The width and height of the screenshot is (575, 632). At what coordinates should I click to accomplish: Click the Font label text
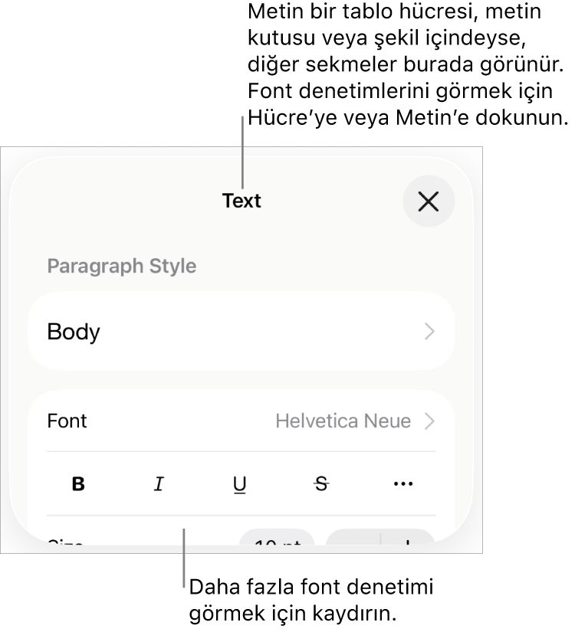(67, 421)
